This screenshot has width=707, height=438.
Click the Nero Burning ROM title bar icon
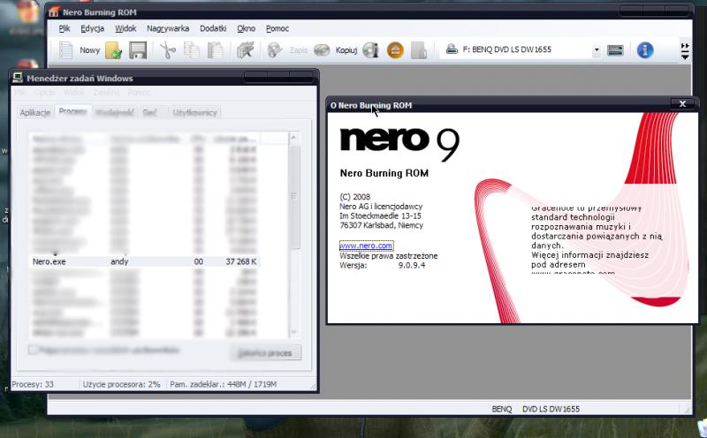click(x=54, y=11)
